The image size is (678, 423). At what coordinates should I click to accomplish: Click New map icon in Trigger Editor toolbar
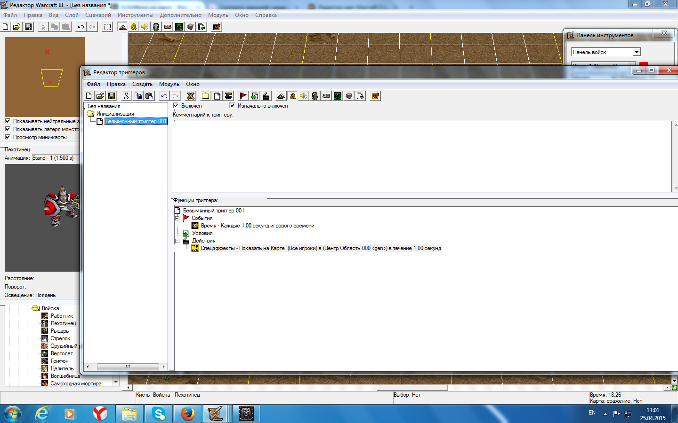89,96
